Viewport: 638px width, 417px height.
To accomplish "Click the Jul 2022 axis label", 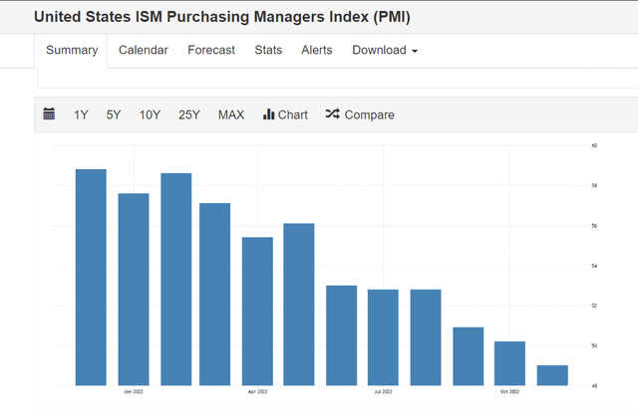I will tap(383, 391).
